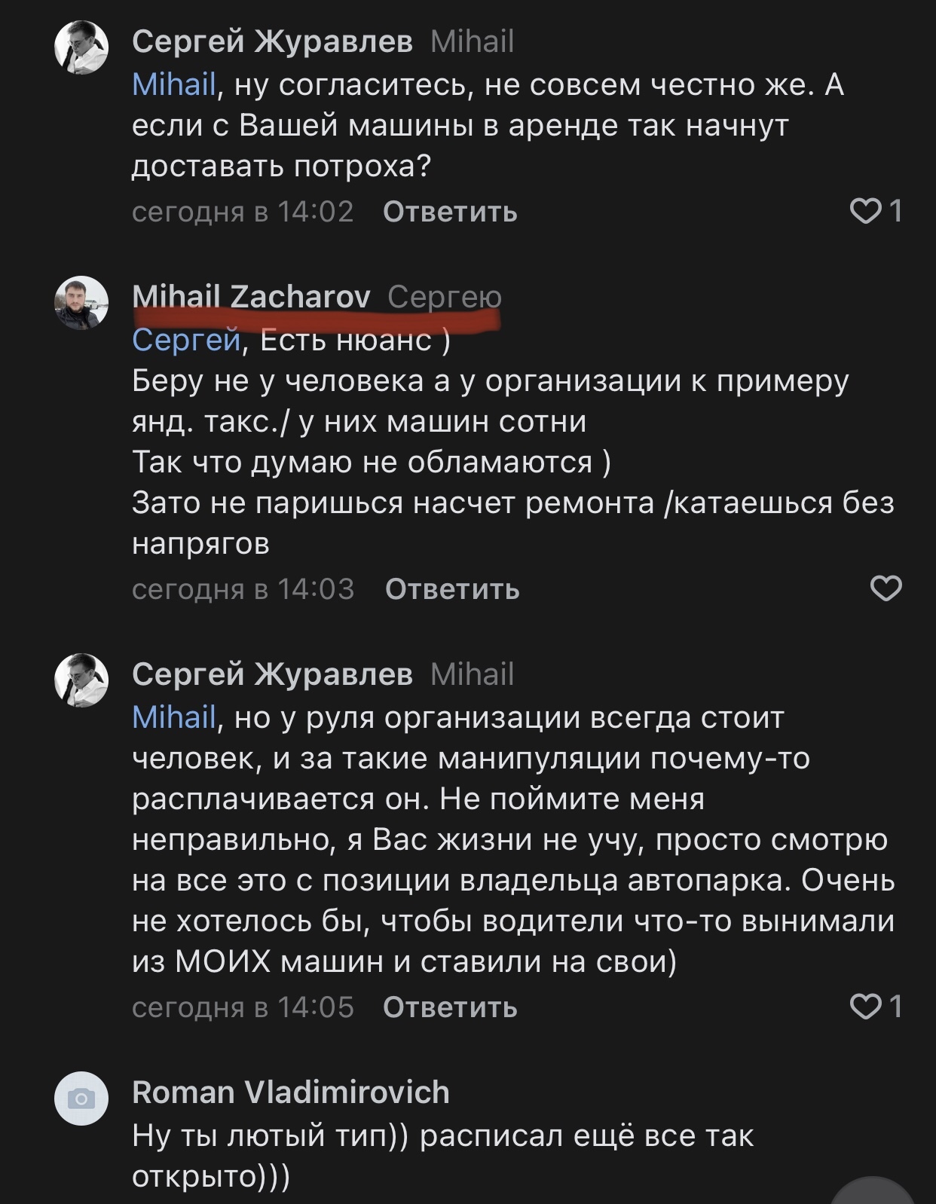This screenshot has width=936, height=1204.
Task: Reply to Mihail Zacharov's 14:03 comment
Action: (452, 589)
